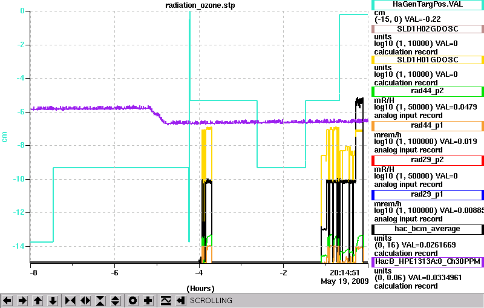The image size is (484, 308).
Task: Click the SCROLLING status text
Action: (211, 301)
